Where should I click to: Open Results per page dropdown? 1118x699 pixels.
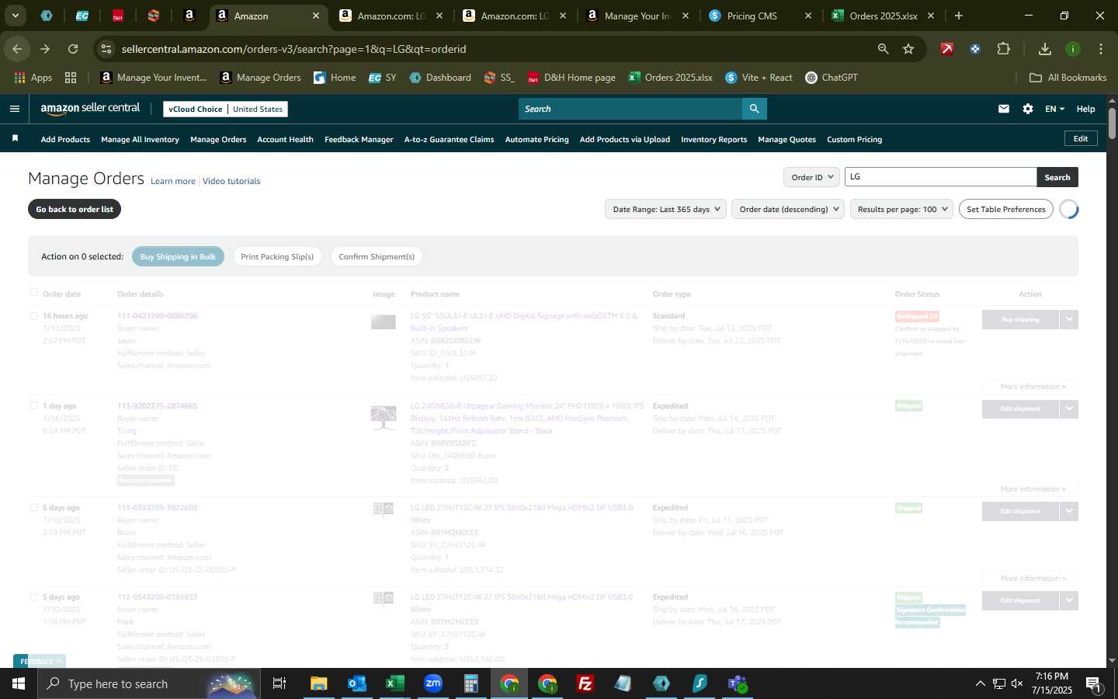coord(901,209)
